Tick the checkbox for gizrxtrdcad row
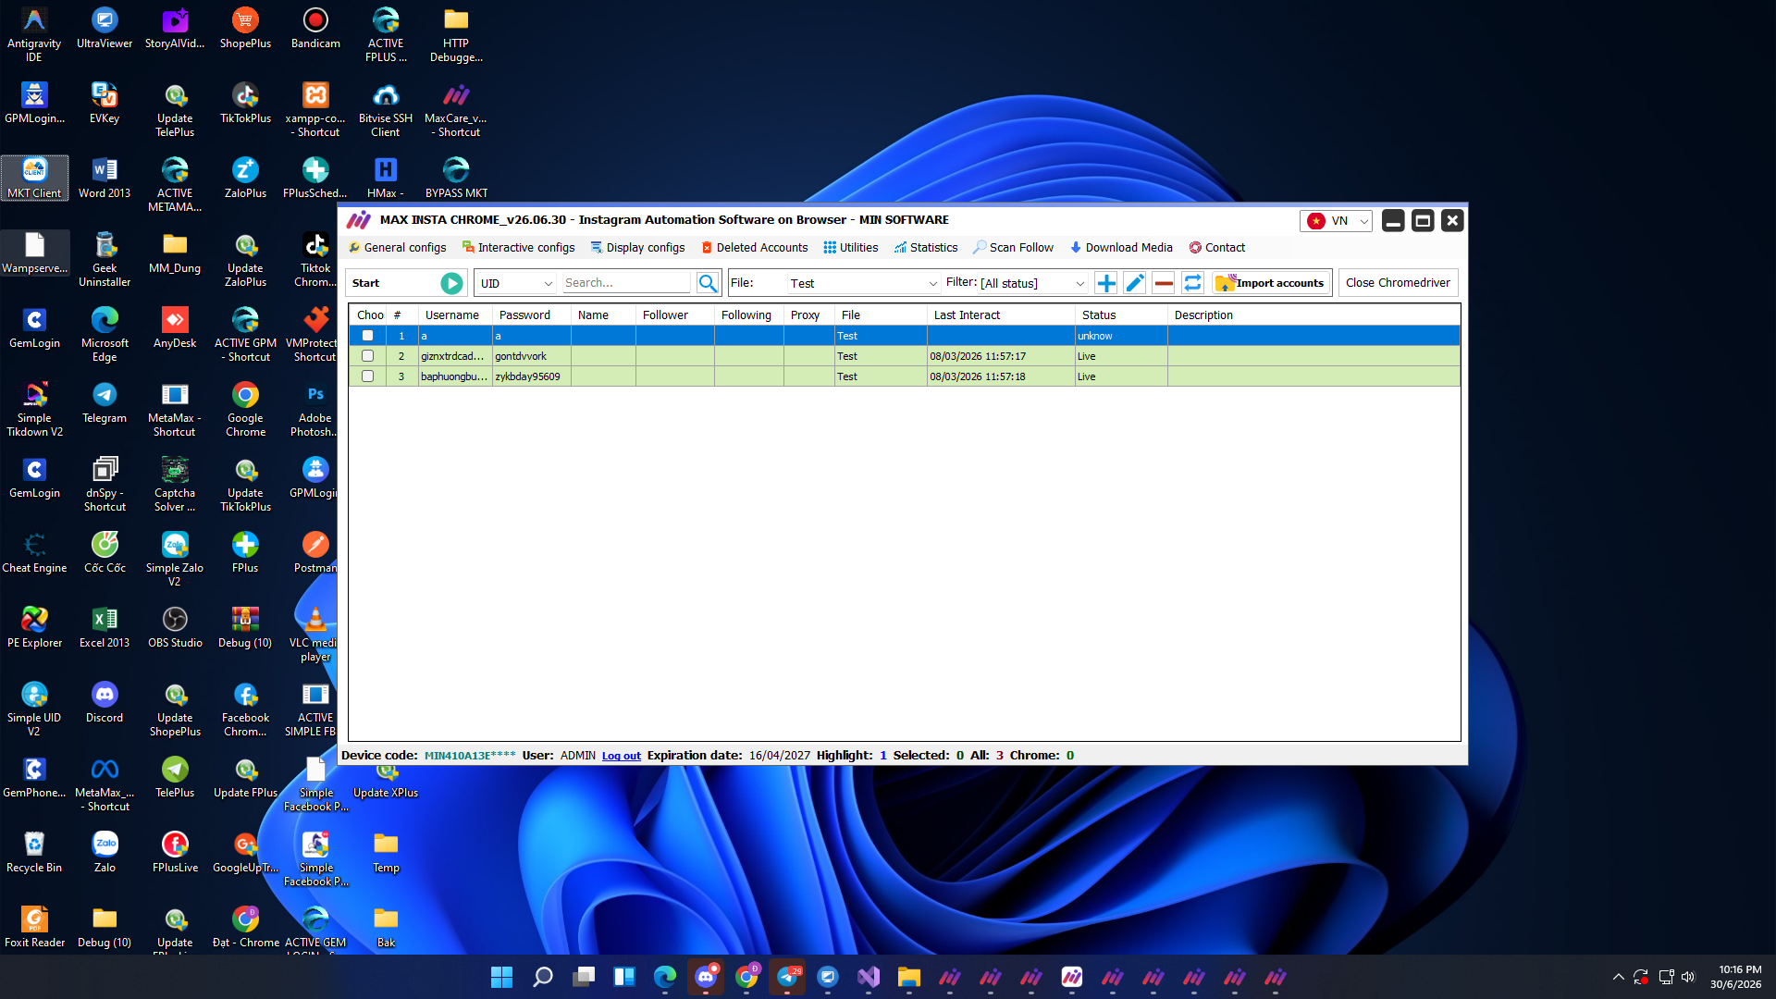The height and width of the screenshot is (999, 1776). click(367, 356)
